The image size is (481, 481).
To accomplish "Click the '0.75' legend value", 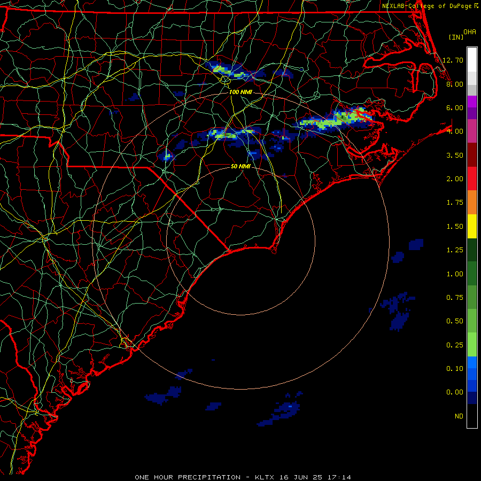I will 455,298.
